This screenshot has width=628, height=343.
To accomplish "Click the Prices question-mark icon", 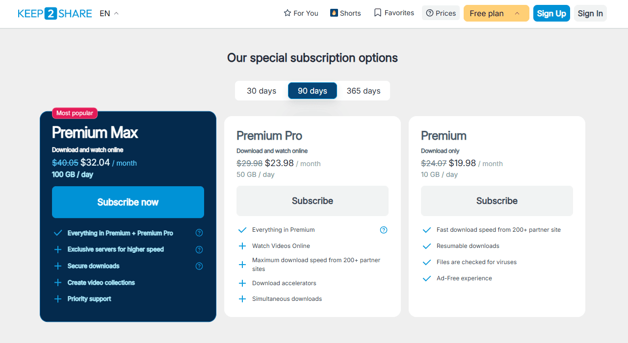I will (429, 13).
